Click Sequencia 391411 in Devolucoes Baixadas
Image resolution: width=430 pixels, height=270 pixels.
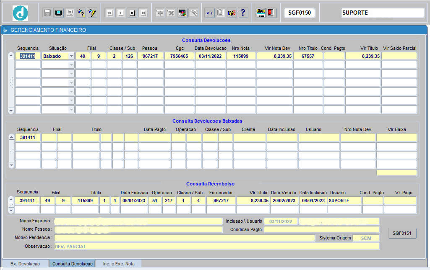[28, 137]
